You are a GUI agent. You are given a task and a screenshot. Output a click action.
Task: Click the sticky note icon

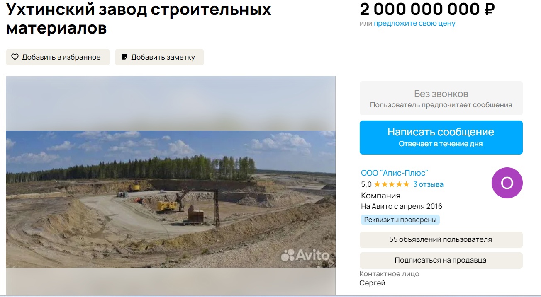pyautogui.click(x=124, y=57)
